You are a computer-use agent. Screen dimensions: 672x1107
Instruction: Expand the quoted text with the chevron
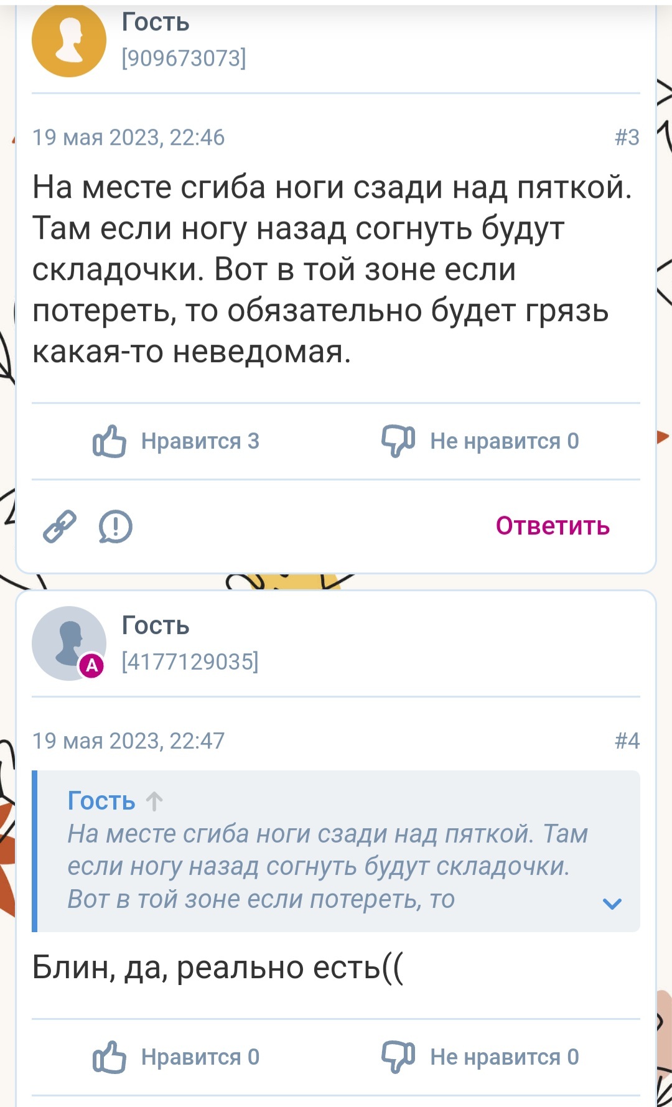coord(613,904)
